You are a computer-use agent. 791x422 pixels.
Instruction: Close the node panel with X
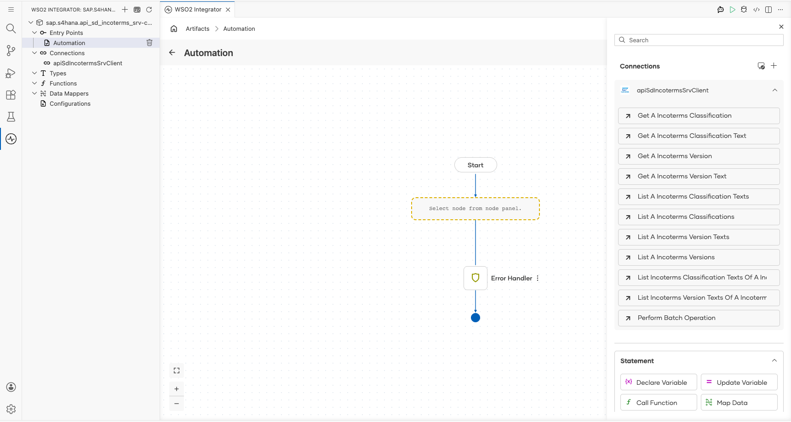[x=781, y=27]
